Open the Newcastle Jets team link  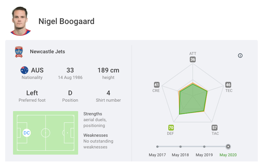(x=48, y=52)
